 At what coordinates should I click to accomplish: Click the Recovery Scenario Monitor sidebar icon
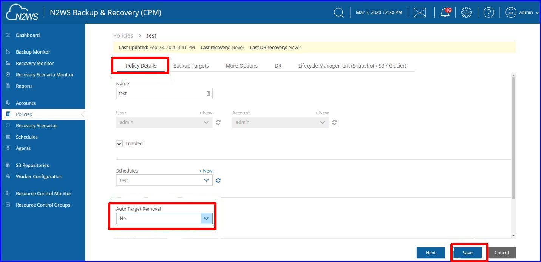8,74
